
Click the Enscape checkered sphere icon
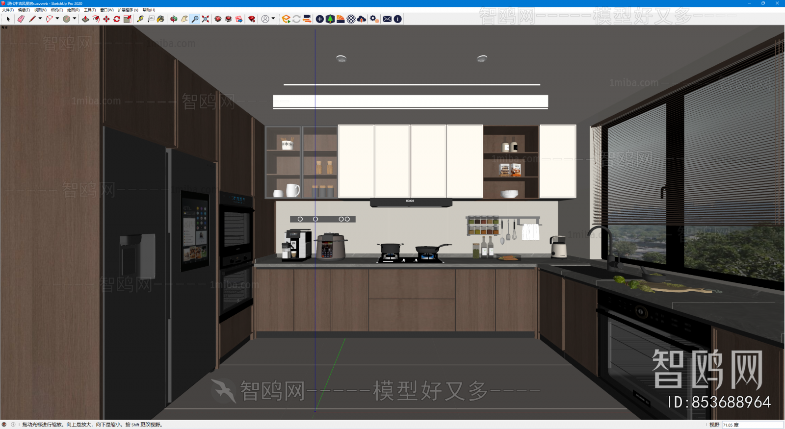click(x=351, y=19)
